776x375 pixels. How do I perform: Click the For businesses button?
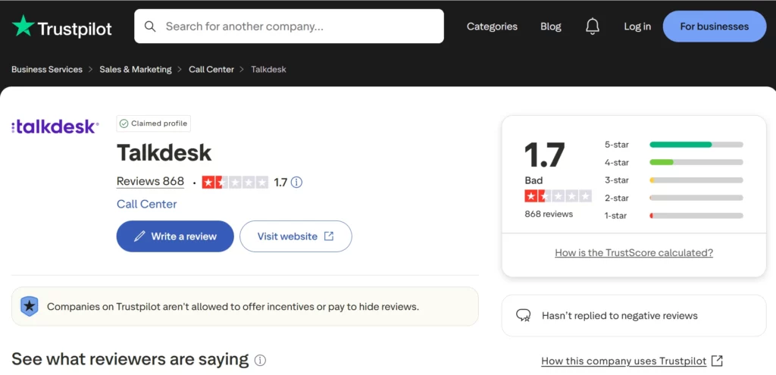[714, 27]
